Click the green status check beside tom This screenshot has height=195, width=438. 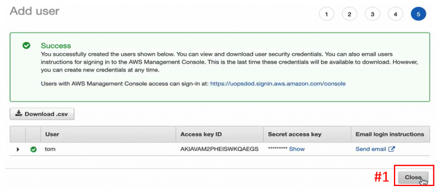tap(33, 149)
